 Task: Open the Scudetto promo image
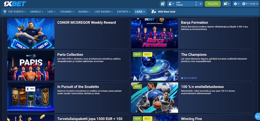(31, 98)
